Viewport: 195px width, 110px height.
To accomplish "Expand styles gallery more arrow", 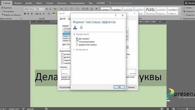I will pyautogui.click(x=180, y=14).
